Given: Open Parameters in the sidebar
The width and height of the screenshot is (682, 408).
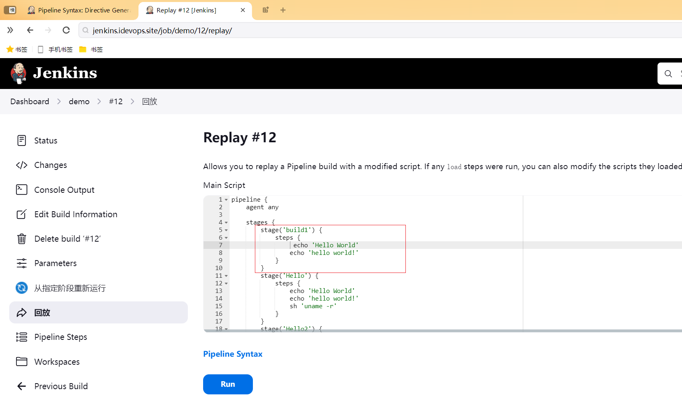Looking at the screenshot, I should [x=98, y=263].
